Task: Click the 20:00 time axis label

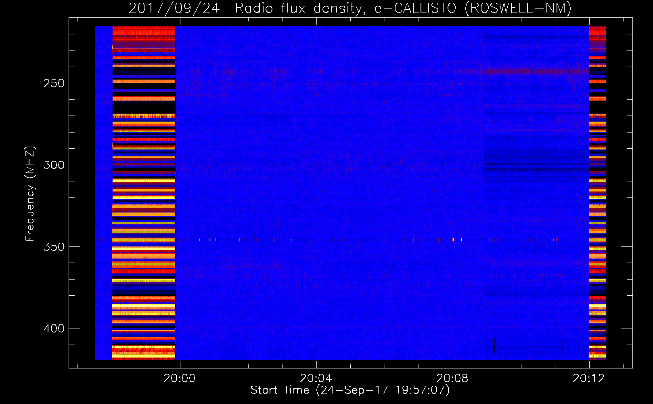Action: tap(180, 379)
